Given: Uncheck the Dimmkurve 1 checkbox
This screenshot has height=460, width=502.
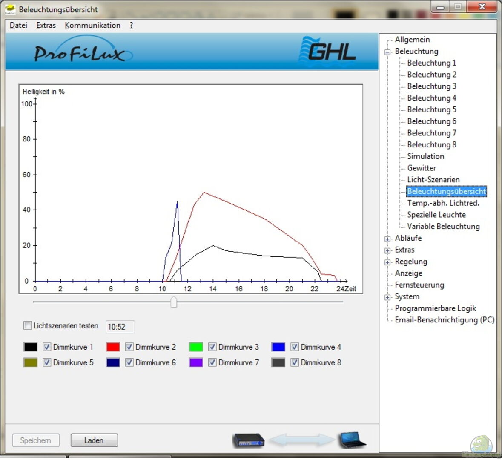Looking at the screenshot, I should coord(47,347).
